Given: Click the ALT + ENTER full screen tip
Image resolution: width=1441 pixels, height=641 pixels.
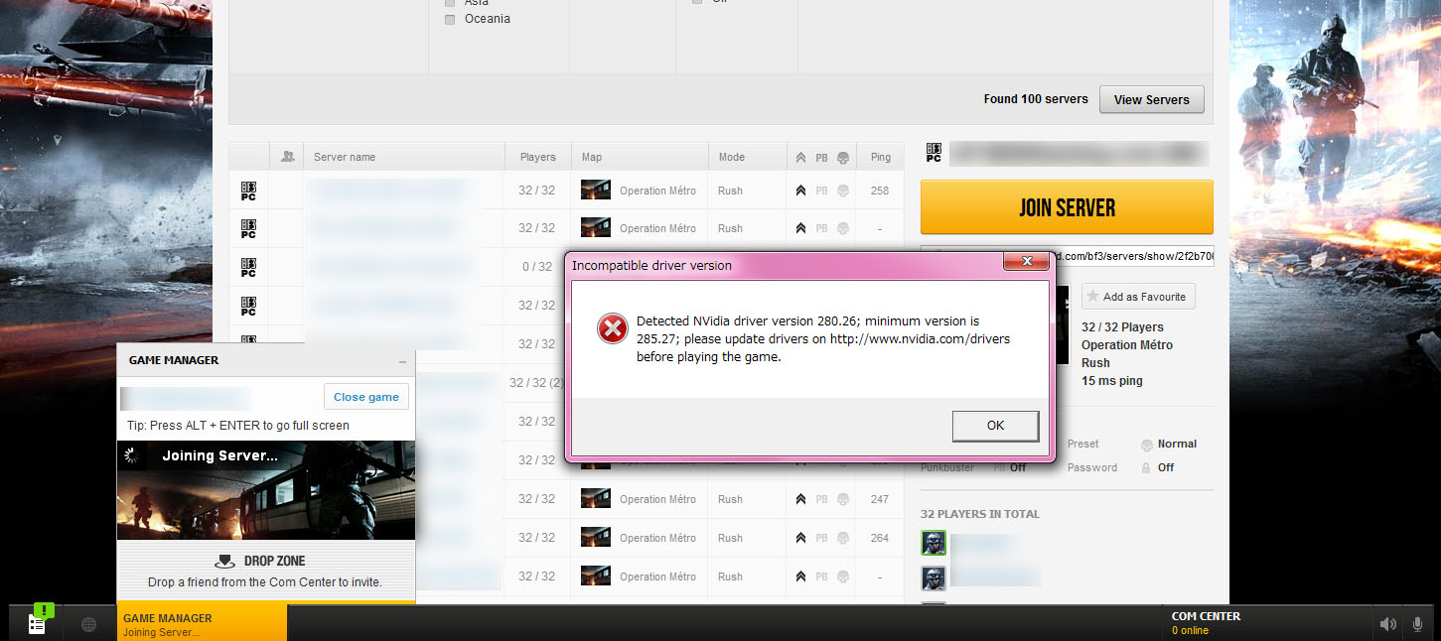Looking at the screenshot, I should pyautogui.click(x=238, y=426).
